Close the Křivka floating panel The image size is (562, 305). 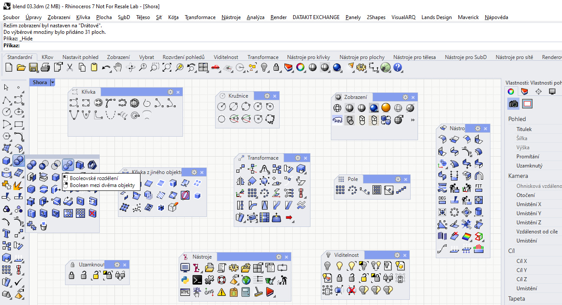[x=178, y=92]
